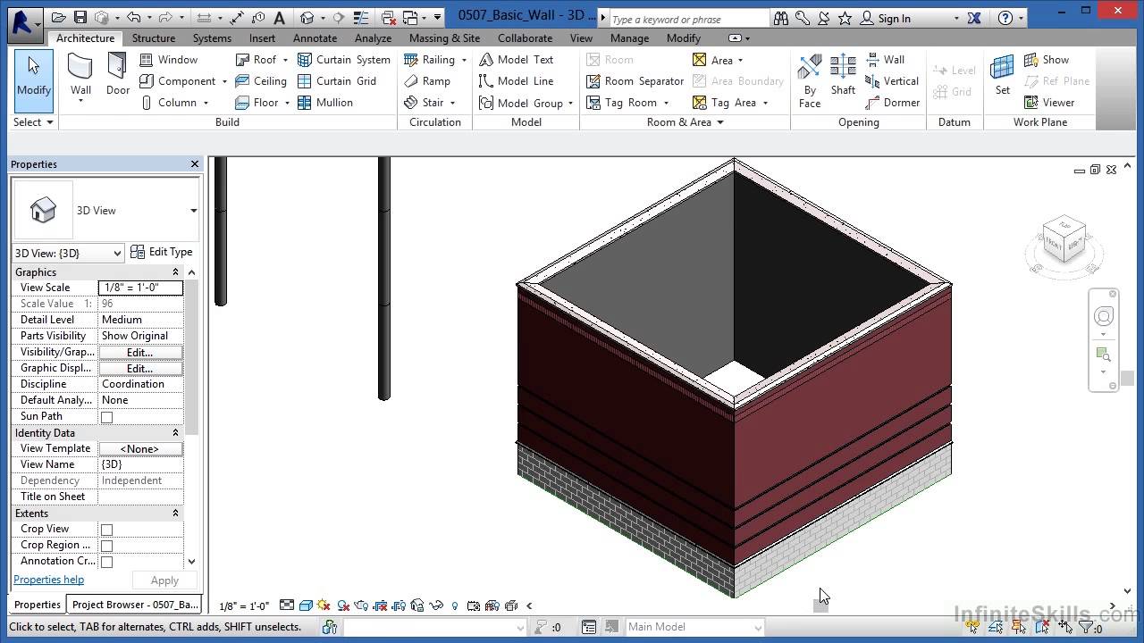Open the Curtain System tool
Screen dimensions: 1144x643
[344, 60]
